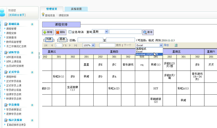
Task: Click the start date input field
Action: coord(90,40)
